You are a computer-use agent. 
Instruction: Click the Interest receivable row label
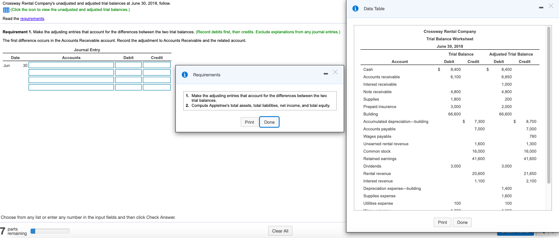(x=380, y=84)
